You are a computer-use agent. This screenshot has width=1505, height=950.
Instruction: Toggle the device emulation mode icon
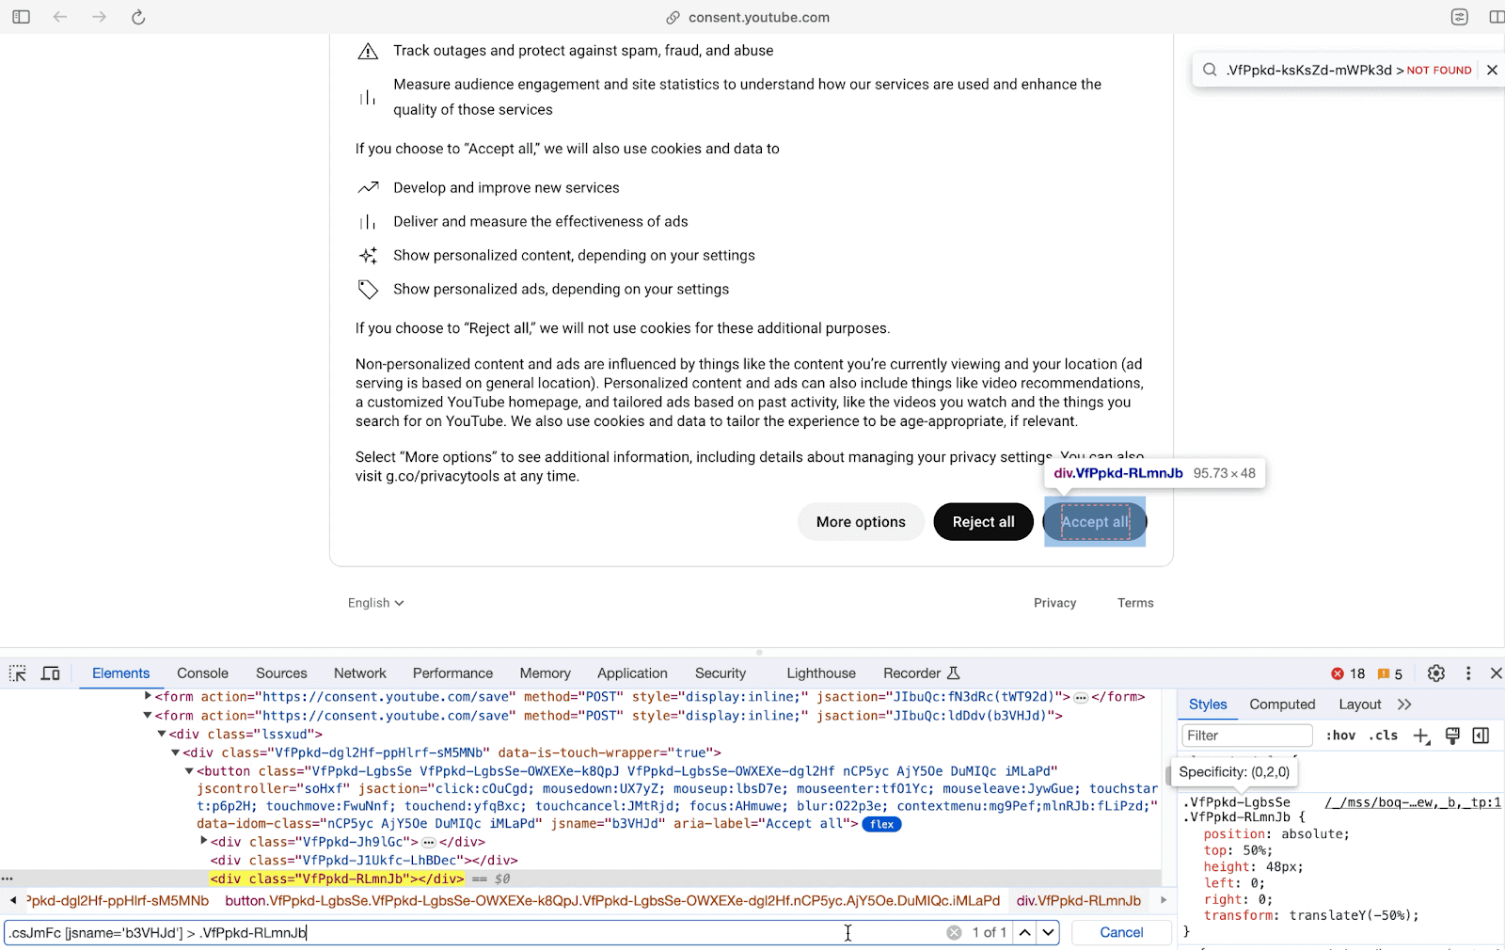tap(50, 673)
